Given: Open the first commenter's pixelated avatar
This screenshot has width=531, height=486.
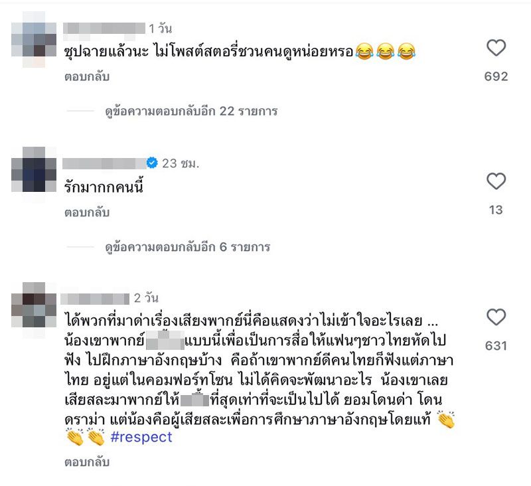Looking at the screenshot, I should pyautogui.click(x=34, y=39).
